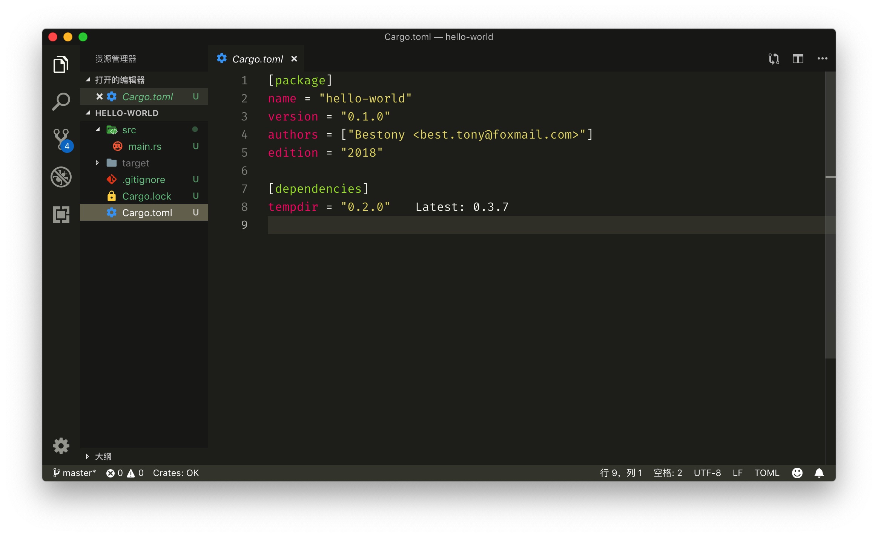Split the editor with split icon
Image resolution: width=878 pixels, height=537 pixels.
798,59
